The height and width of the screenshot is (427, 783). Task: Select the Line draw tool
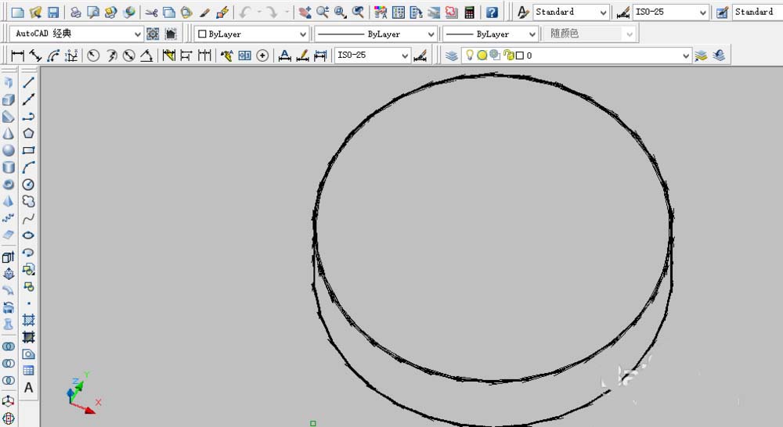pos(28,82)
